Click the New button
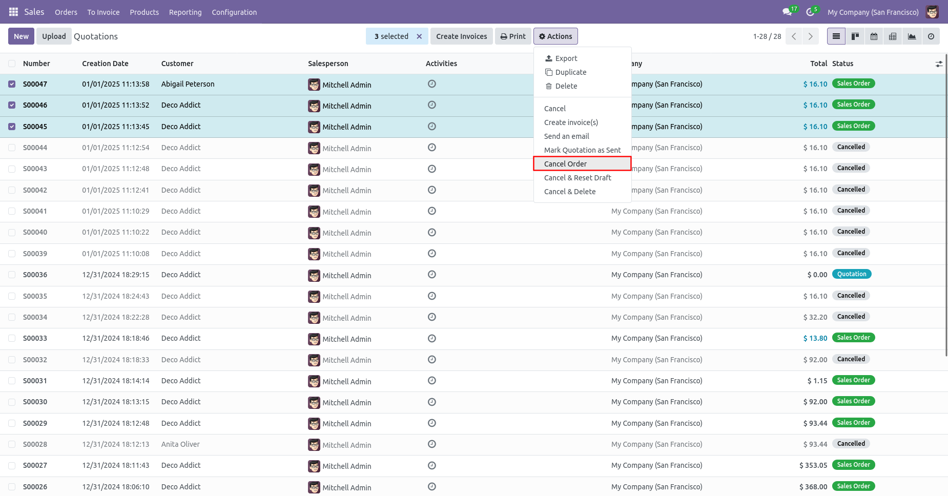The width and height of the screenshot is (948, 496). pos(22,36)
